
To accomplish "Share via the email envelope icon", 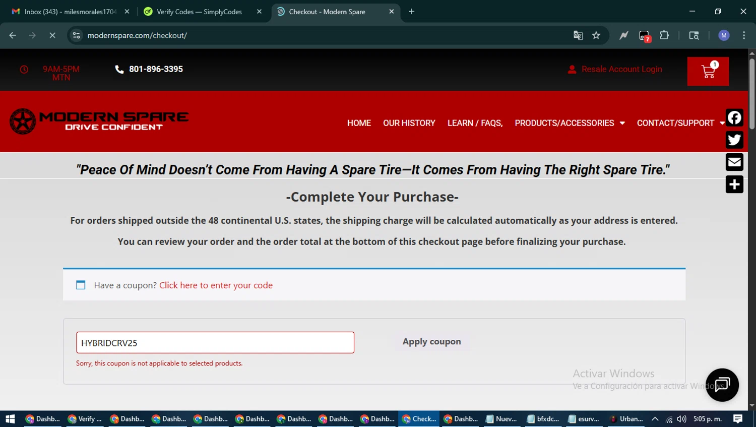I will (x=734, y=162).
